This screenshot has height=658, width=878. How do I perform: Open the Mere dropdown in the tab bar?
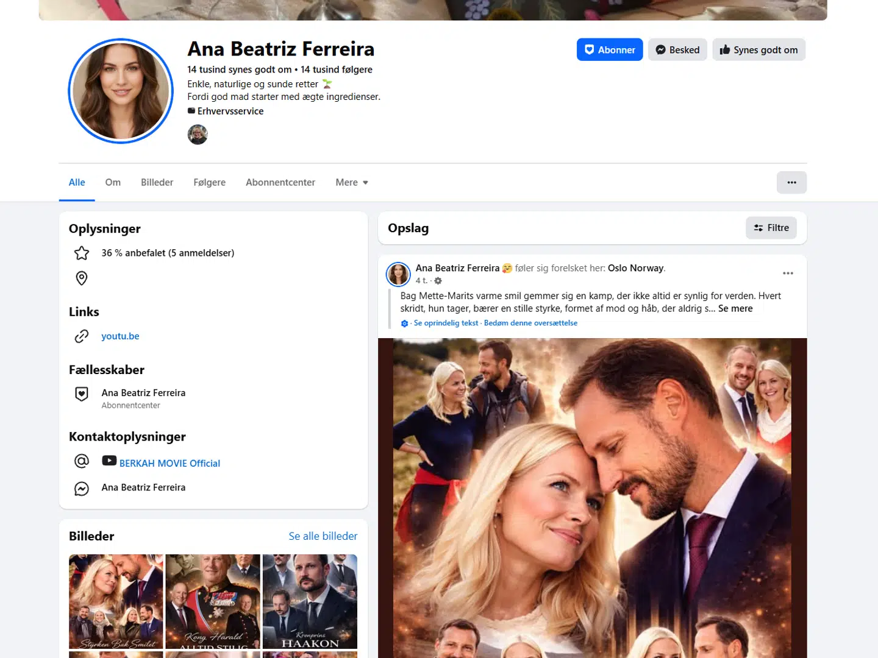[x=351, y=182]
